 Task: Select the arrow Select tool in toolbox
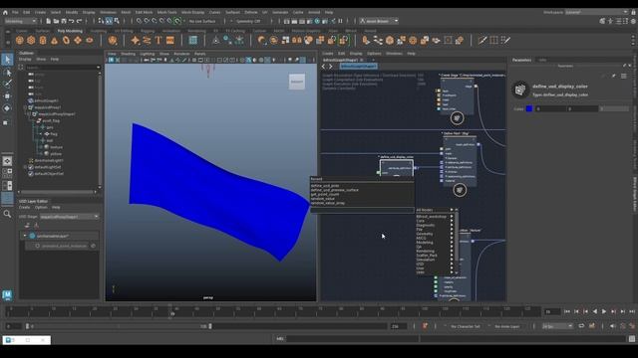tap(7, 60)
